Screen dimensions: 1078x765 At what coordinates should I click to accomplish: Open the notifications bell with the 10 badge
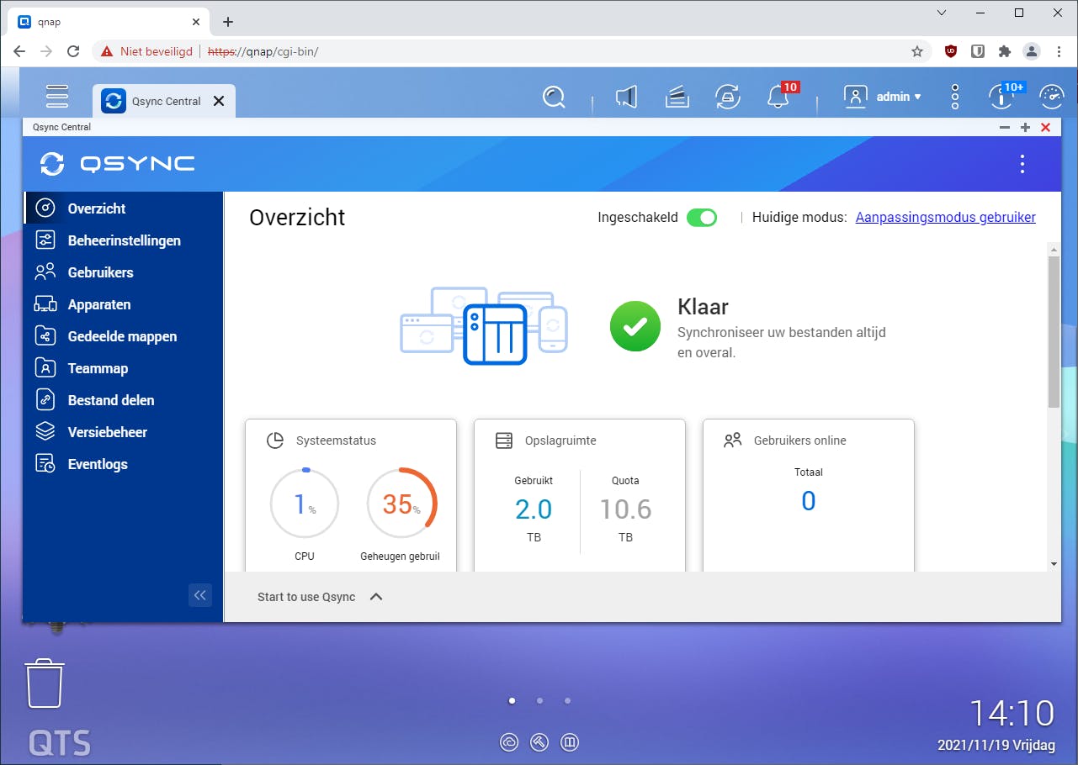point(778,98)
